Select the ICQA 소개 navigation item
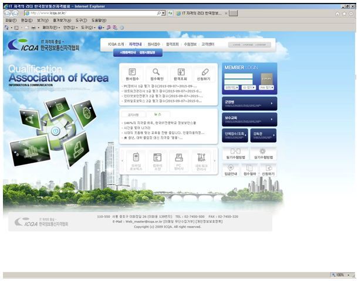This screenshot has height=281, width=358. click(116, 44)
